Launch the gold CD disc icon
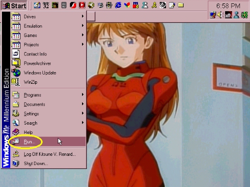This screenshot has height=187, width=250. [x=91, y=5]
